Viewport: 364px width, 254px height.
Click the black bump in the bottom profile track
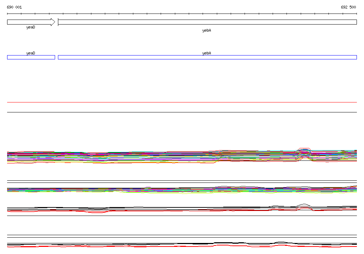[280, 242]
